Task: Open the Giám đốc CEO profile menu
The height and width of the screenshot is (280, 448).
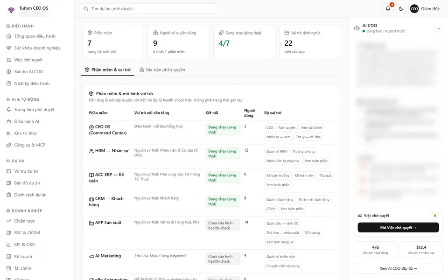Action: coord(425,8)
